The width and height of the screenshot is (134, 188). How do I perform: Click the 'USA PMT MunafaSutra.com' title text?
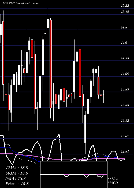(x=20, y=3)
